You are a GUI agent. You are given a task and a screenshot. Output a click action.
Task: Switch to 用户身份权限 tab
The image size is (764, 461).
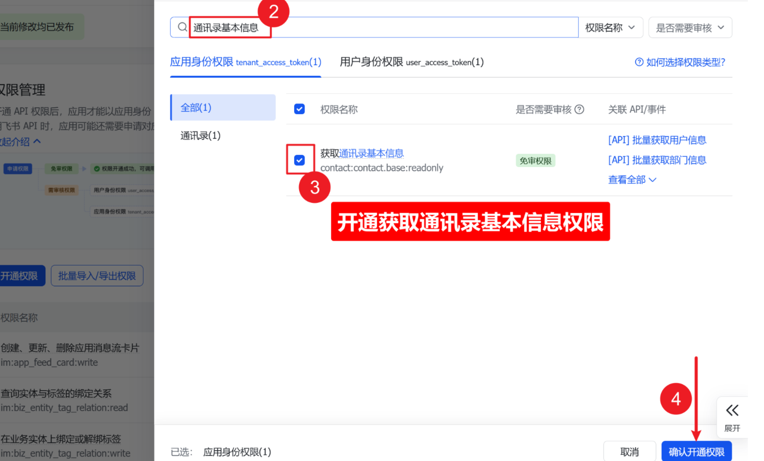(411, 62)
